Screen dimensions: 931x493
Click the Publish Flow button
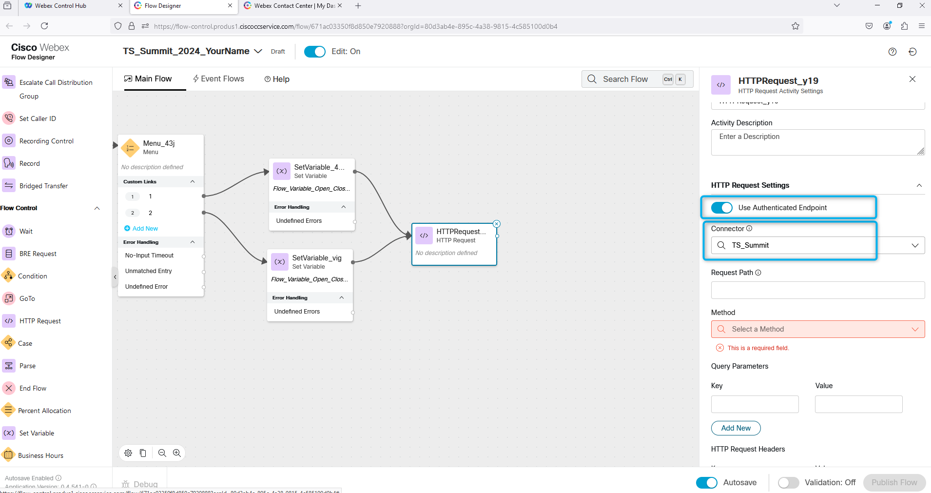(894, 483)
